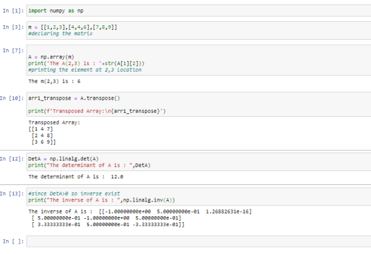Click the output row '[2 4 8]'

42,135
